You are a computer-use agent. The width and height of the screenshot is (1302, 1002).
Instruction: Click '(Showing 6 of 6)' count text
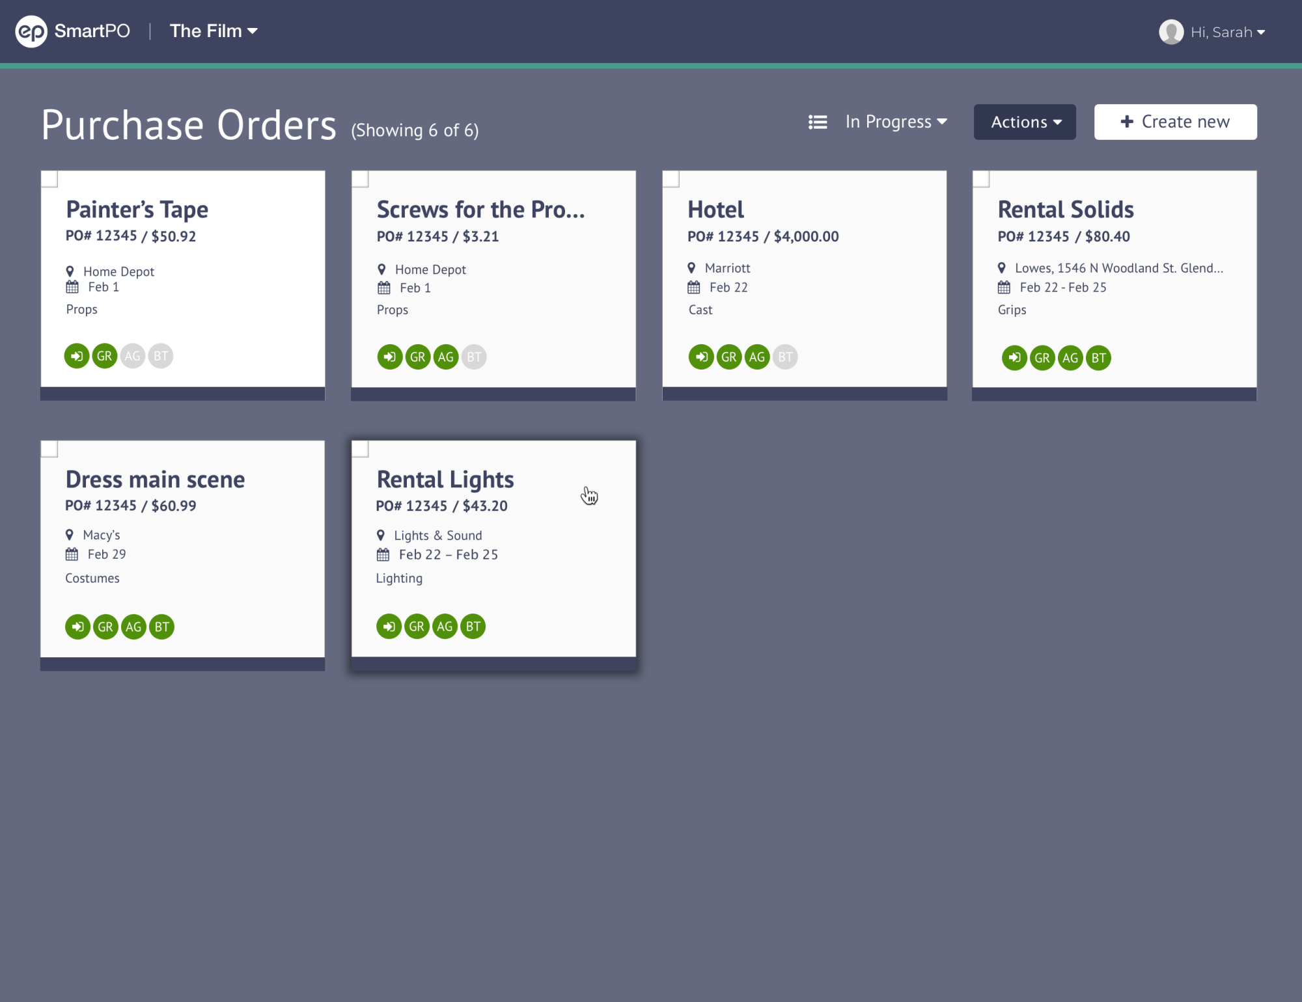point(415,131)
